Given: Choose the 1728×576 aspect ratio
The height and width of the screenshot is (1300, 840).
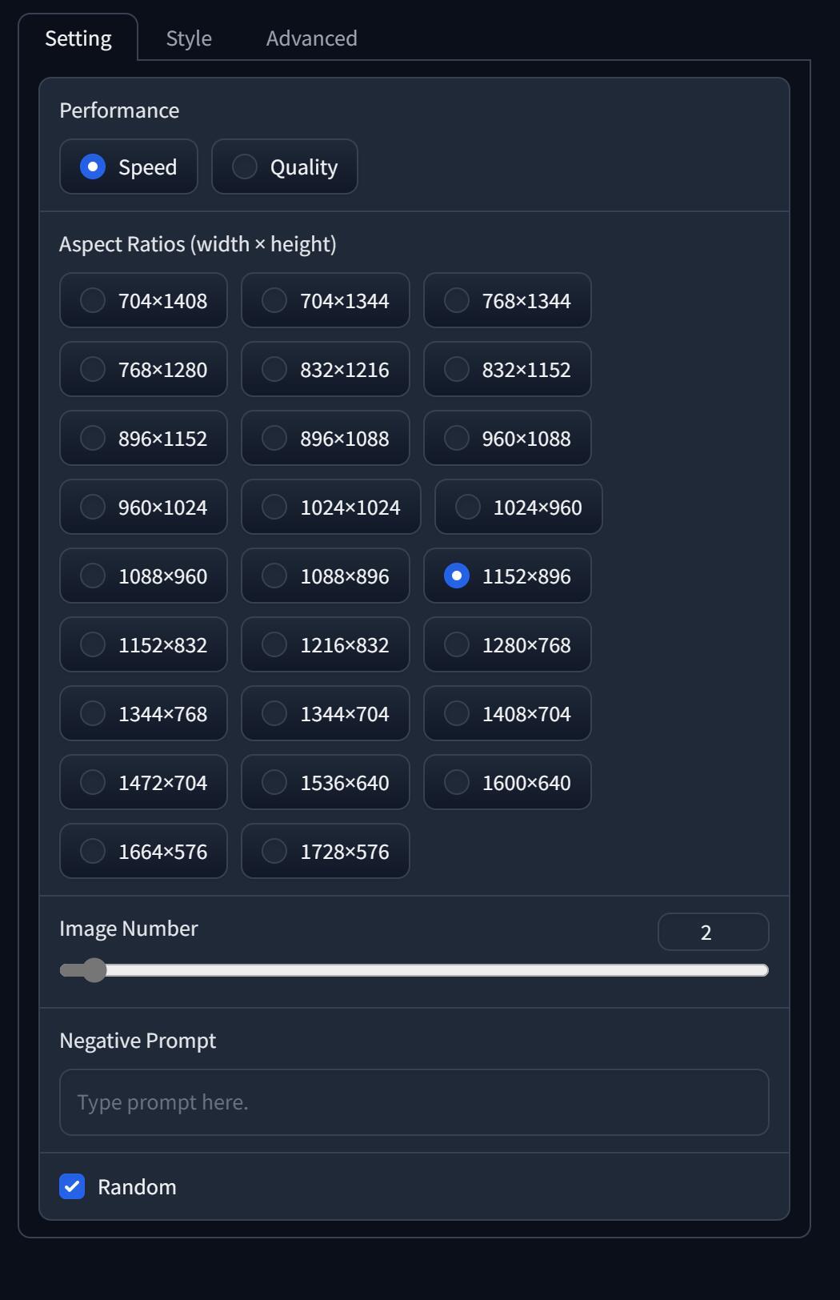Looking at the screenshot, I should coord(326,851).
